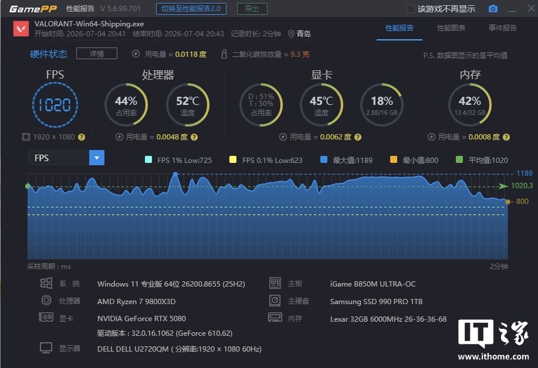Image resolution: width=538 pixels, height=368 pixels.
Task: Click the help icon beside memory power 0.0008 度
Action: coord(506,137)
